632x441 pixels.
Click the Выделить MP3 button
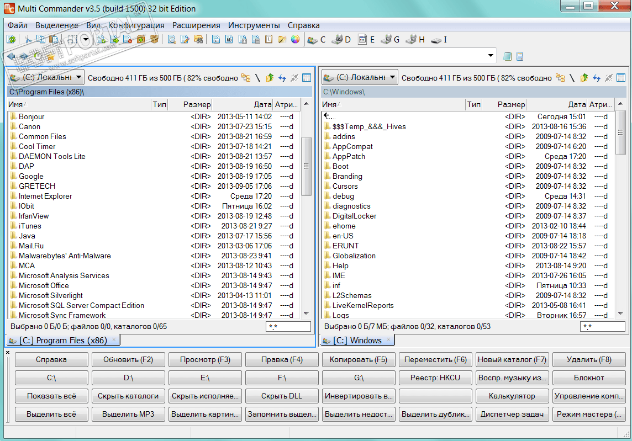(128, 414)
